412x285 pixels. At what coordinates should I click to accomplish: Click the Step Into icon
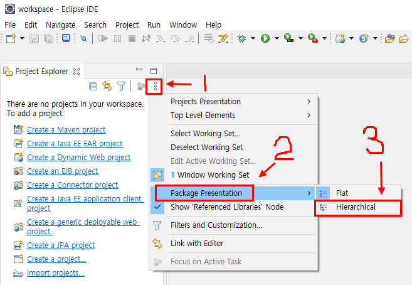[x=161, y=39]
